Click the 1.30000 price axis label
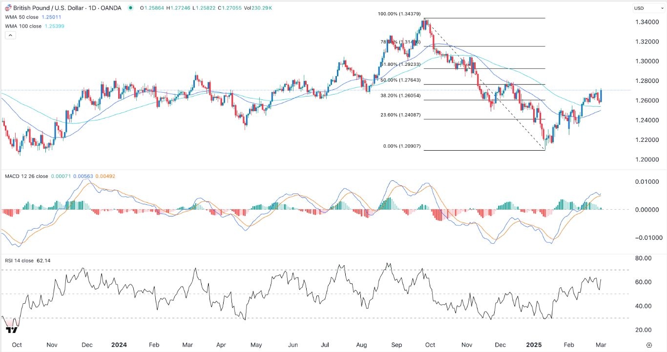This screenshot has height=352, width=667. [646, 61]
